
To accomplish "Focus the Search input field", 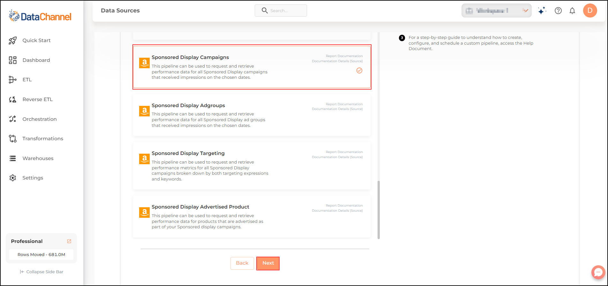I will [281, 11].
